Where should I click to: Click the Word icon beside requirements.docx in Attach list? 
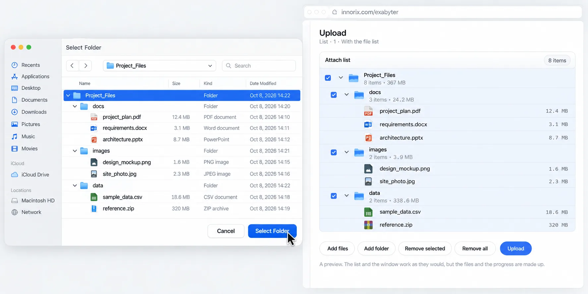click(x=368, y=124)
